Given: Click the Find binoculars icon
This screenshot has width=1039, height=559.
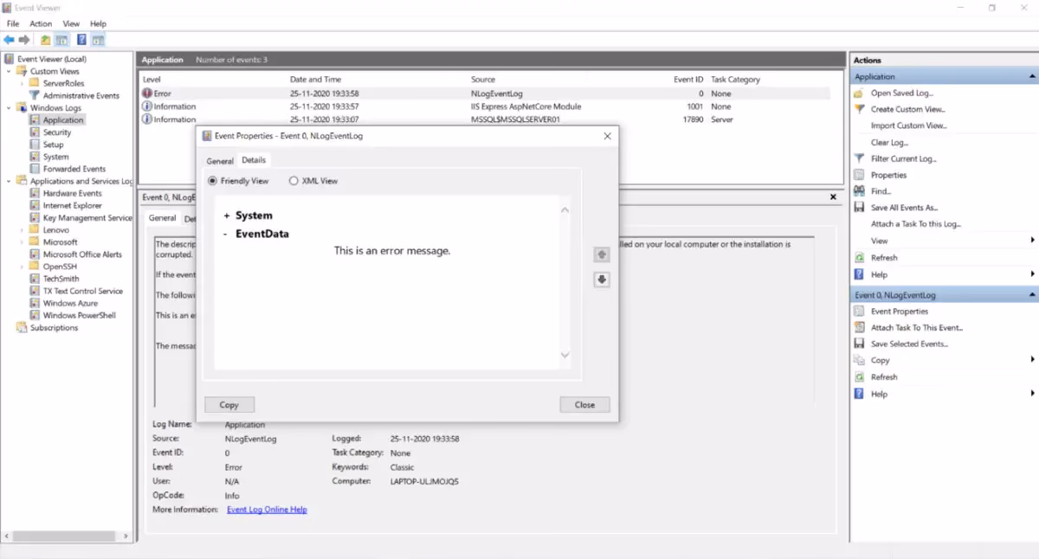Looking at the screenshot, I should (x=859, y=191).
